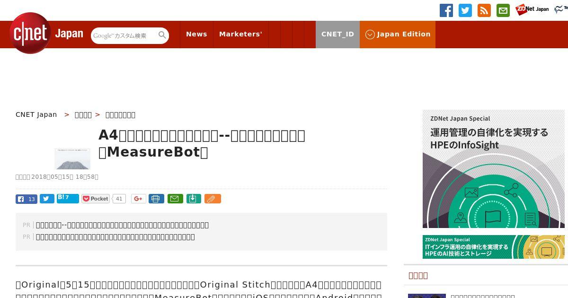Share article on Twitter

pos(47,199)
